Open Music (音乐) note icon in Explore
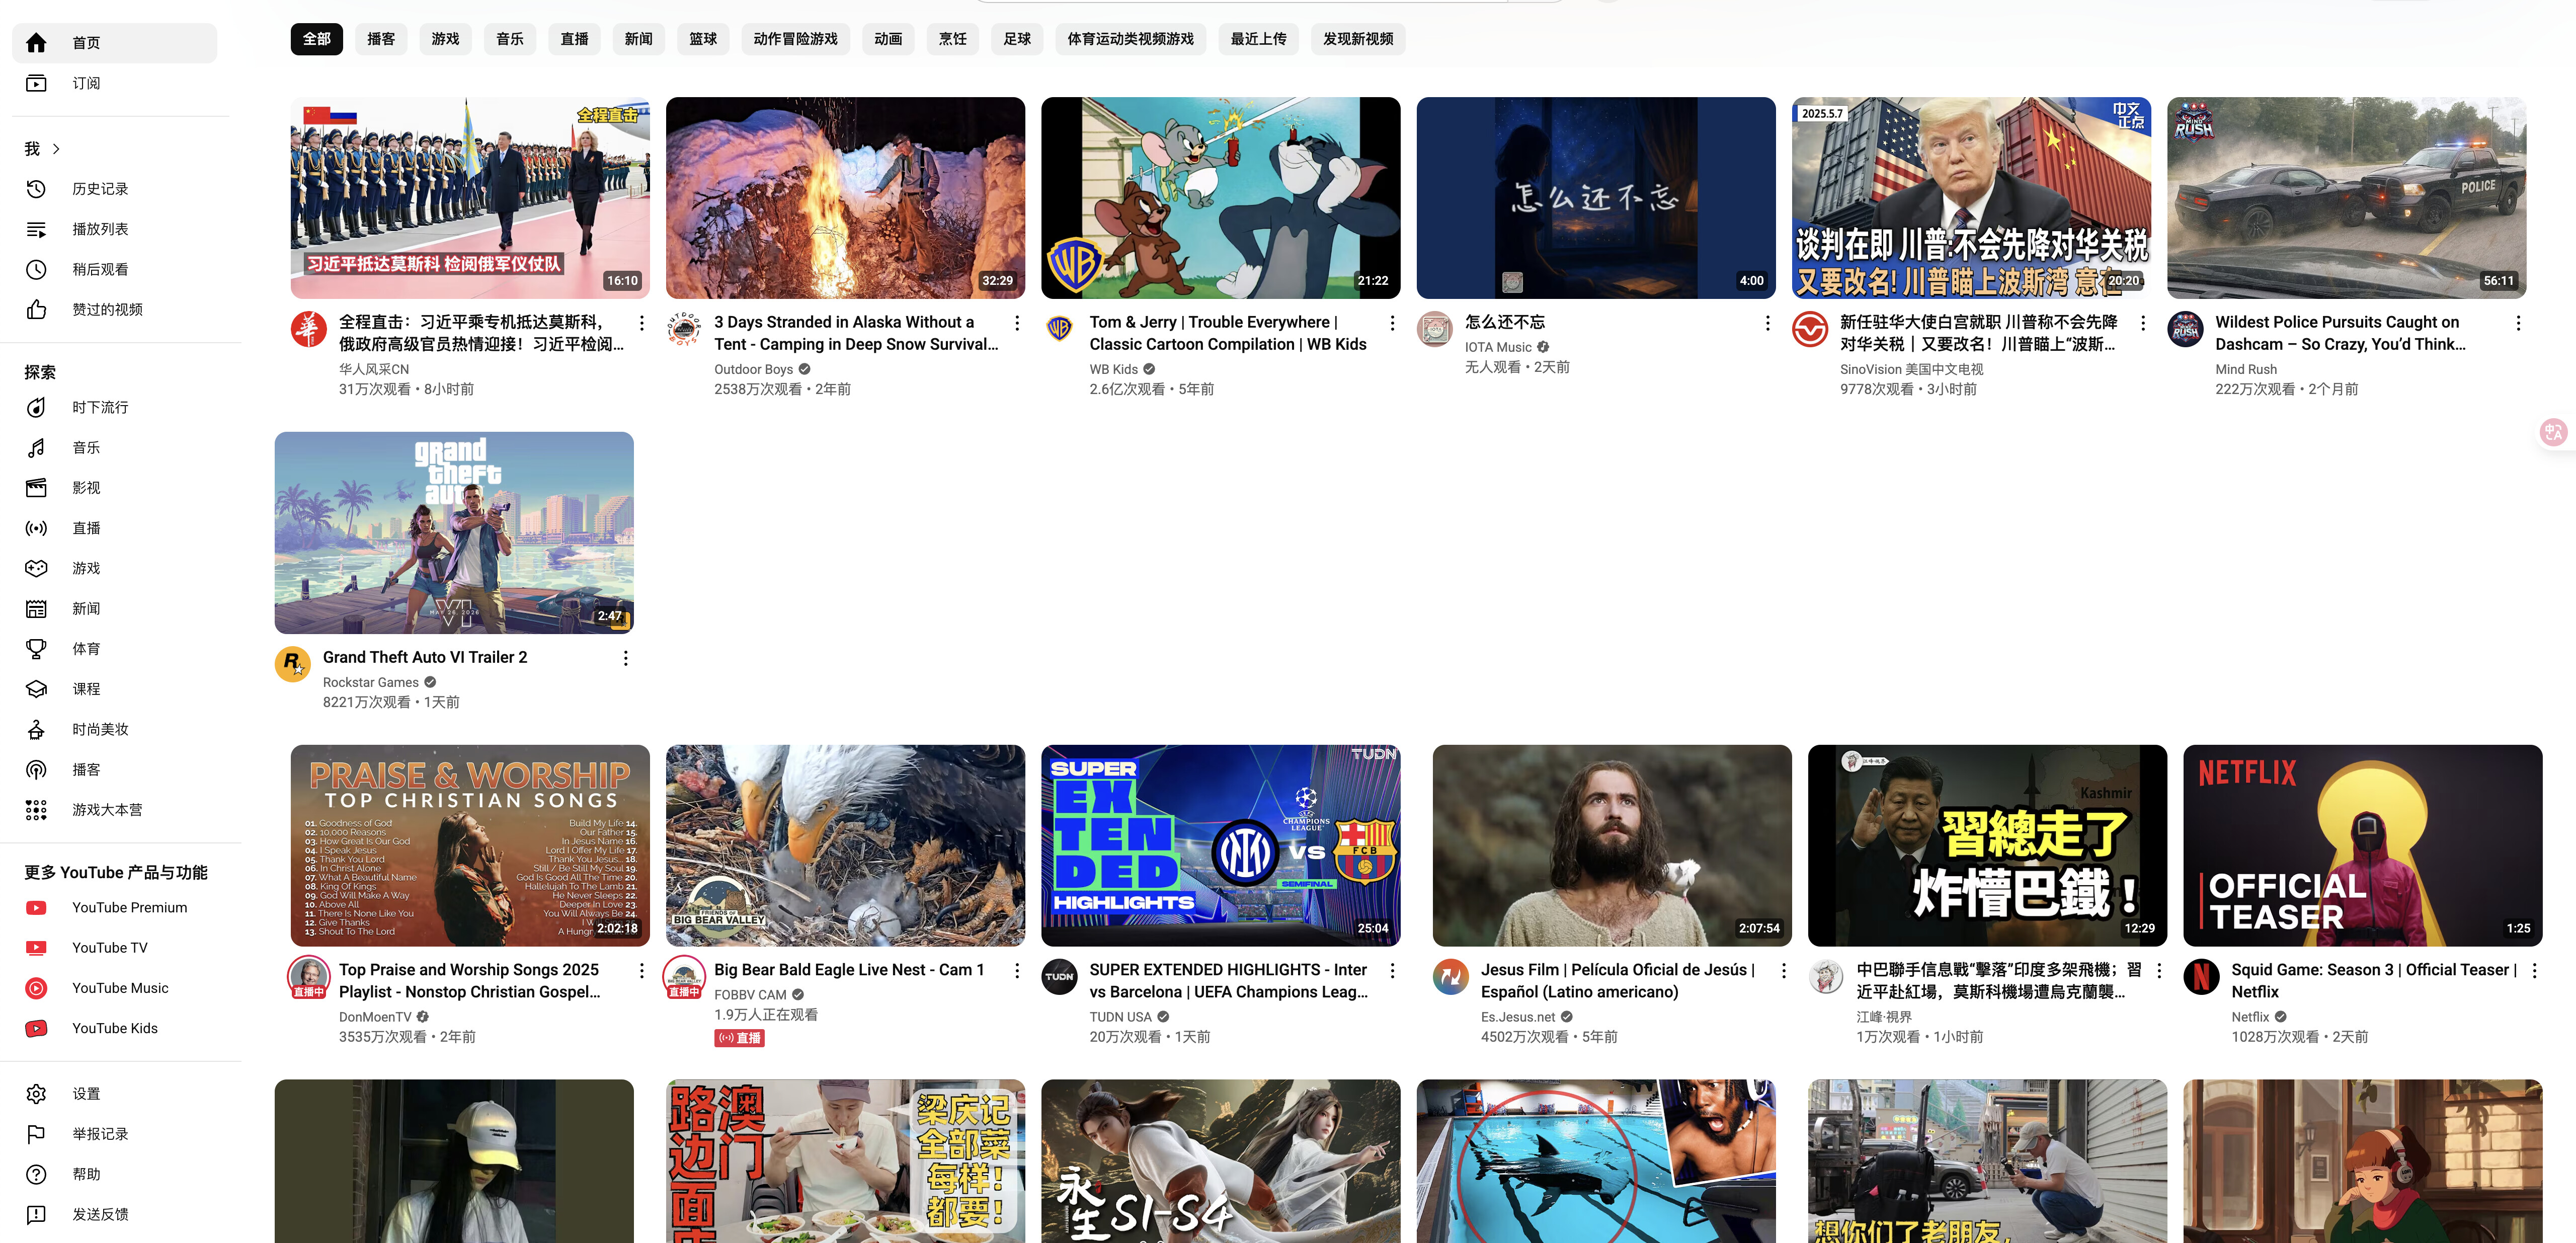Screen dimensions: 2576x1243 point(36,447)
